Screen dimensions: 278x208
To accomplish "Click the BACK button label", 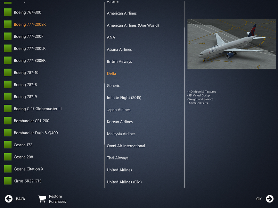I will [21, 199].
